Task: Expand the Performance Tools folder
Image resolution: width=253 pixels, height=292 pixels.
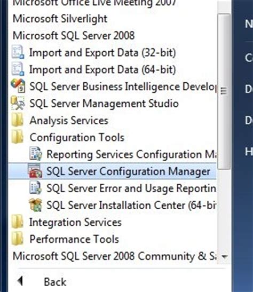Action: tap(74, 239)
